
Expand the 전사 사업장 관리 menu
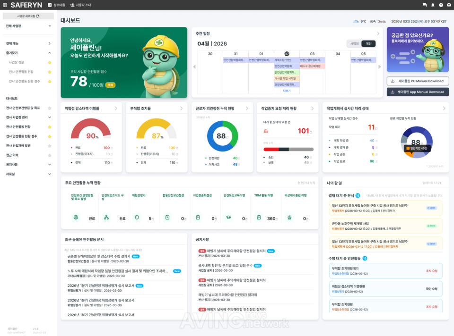pyautogui.click(x=50, y=118)
